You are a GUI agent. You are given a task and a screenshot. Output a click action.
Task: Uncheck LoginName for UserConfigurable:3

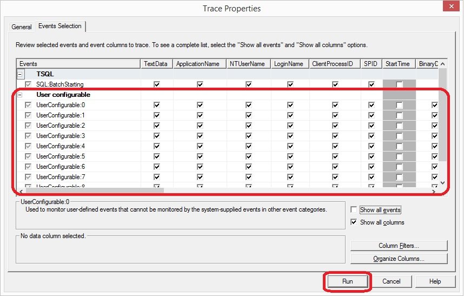pos(290,136)
